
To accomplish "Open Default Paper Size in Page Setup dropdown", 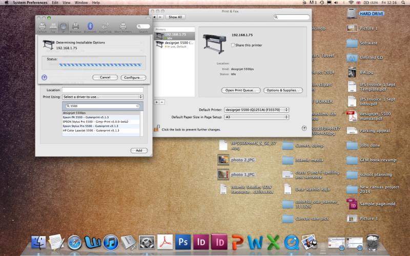I will (256, 117).
